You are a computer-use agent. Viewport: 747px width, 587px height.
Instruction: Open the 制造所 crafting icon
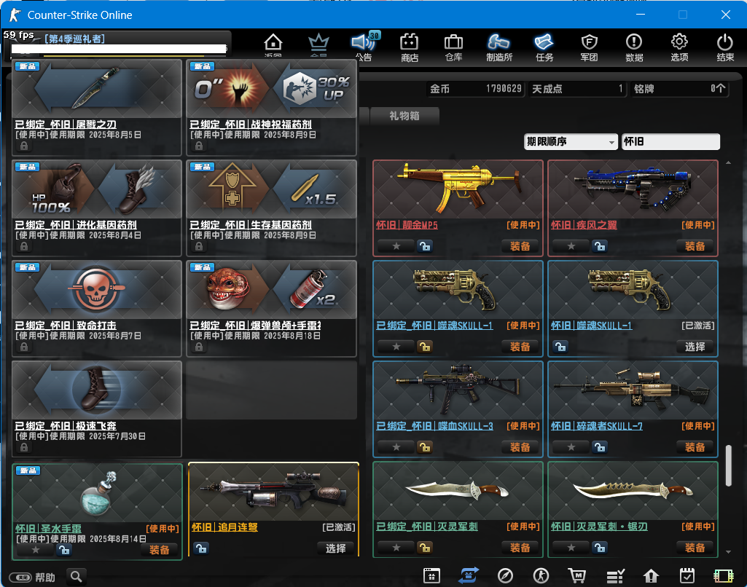[x=498, y=47]
